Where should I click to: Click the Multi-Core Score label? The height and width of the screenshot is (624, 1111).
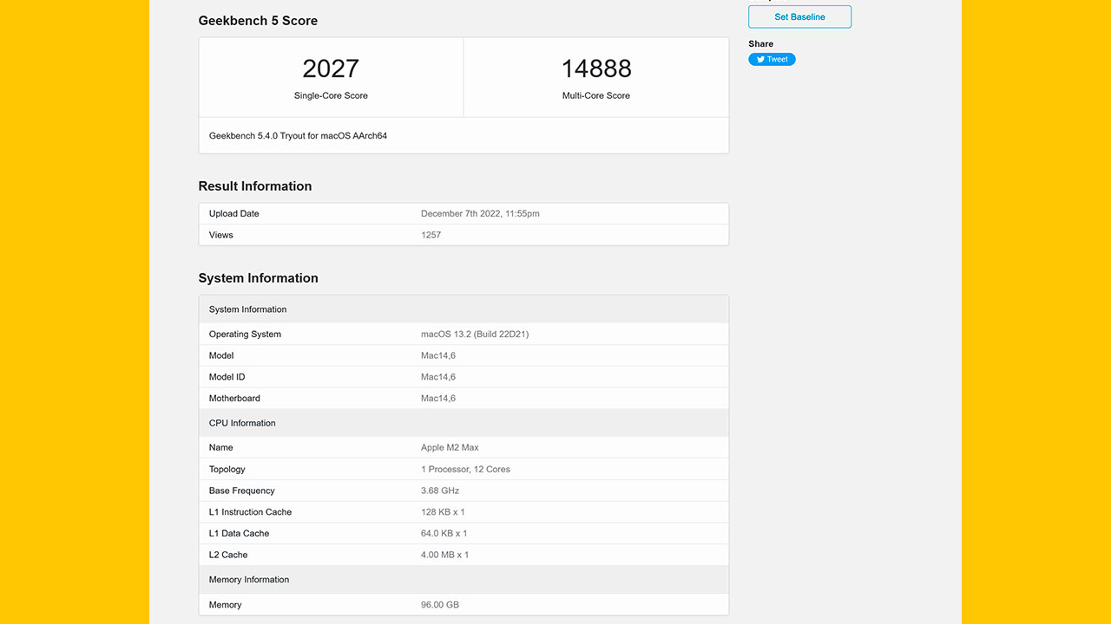[x=596, y=95]
